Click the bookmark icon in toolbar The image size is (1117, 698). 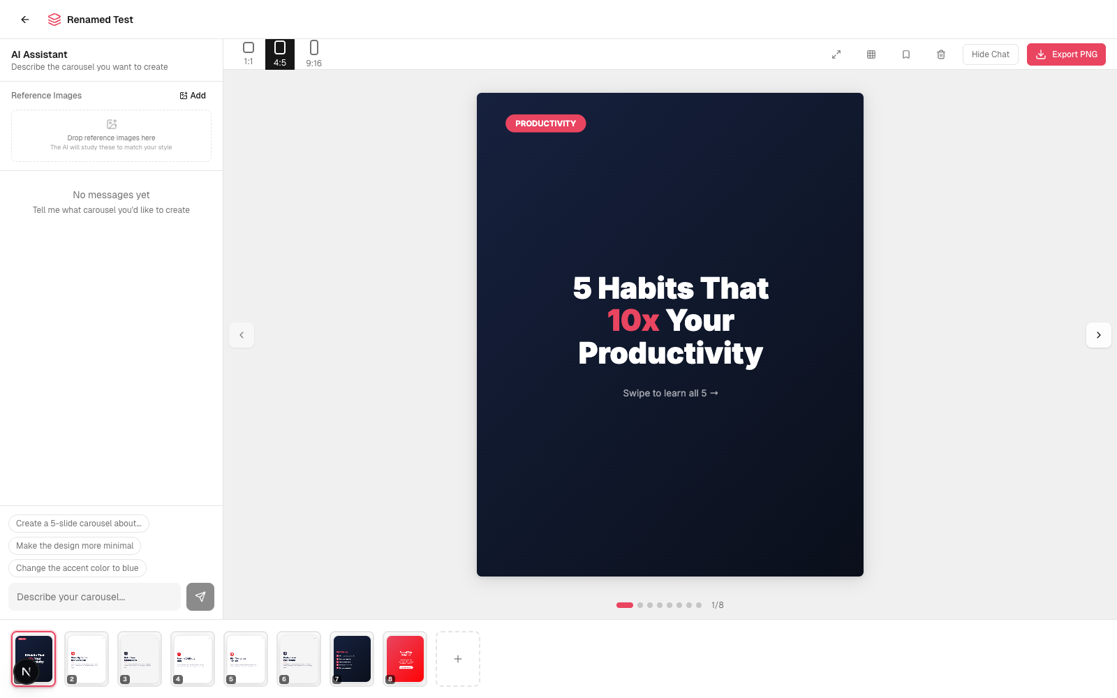[906, 54]
